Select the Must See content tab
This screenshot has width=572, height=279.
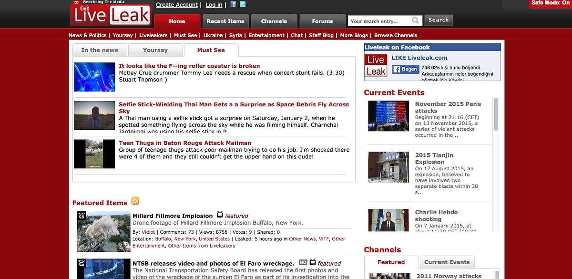(211, 50)
